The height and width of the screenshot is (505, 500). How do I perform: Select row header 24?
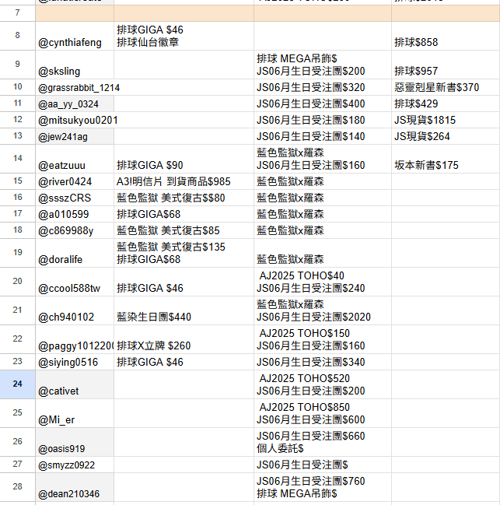tap(17, 384)
